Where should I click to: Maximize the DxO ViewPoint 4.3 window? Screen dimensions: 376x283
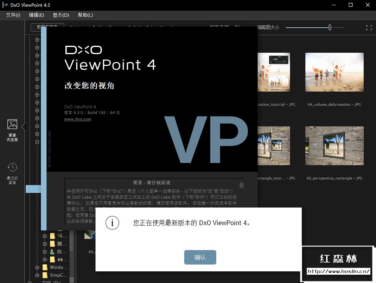coord(351,5)
